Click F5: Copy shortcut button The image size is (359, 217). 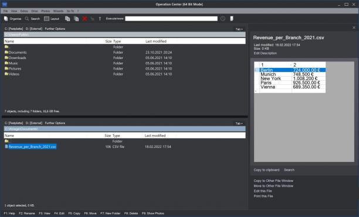coord(74,213)
